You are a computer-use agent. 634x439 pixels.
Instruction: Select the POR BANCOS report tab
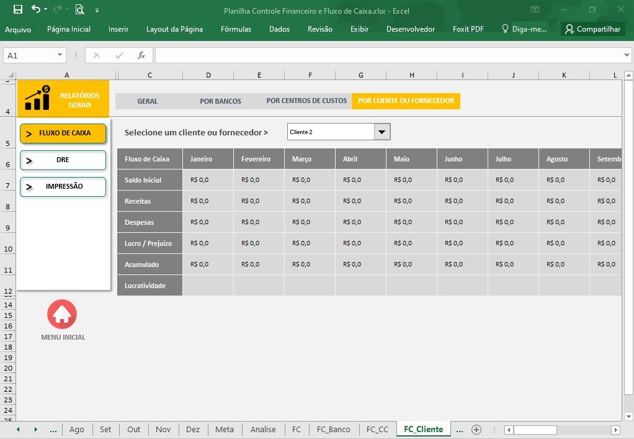point(220,101)
